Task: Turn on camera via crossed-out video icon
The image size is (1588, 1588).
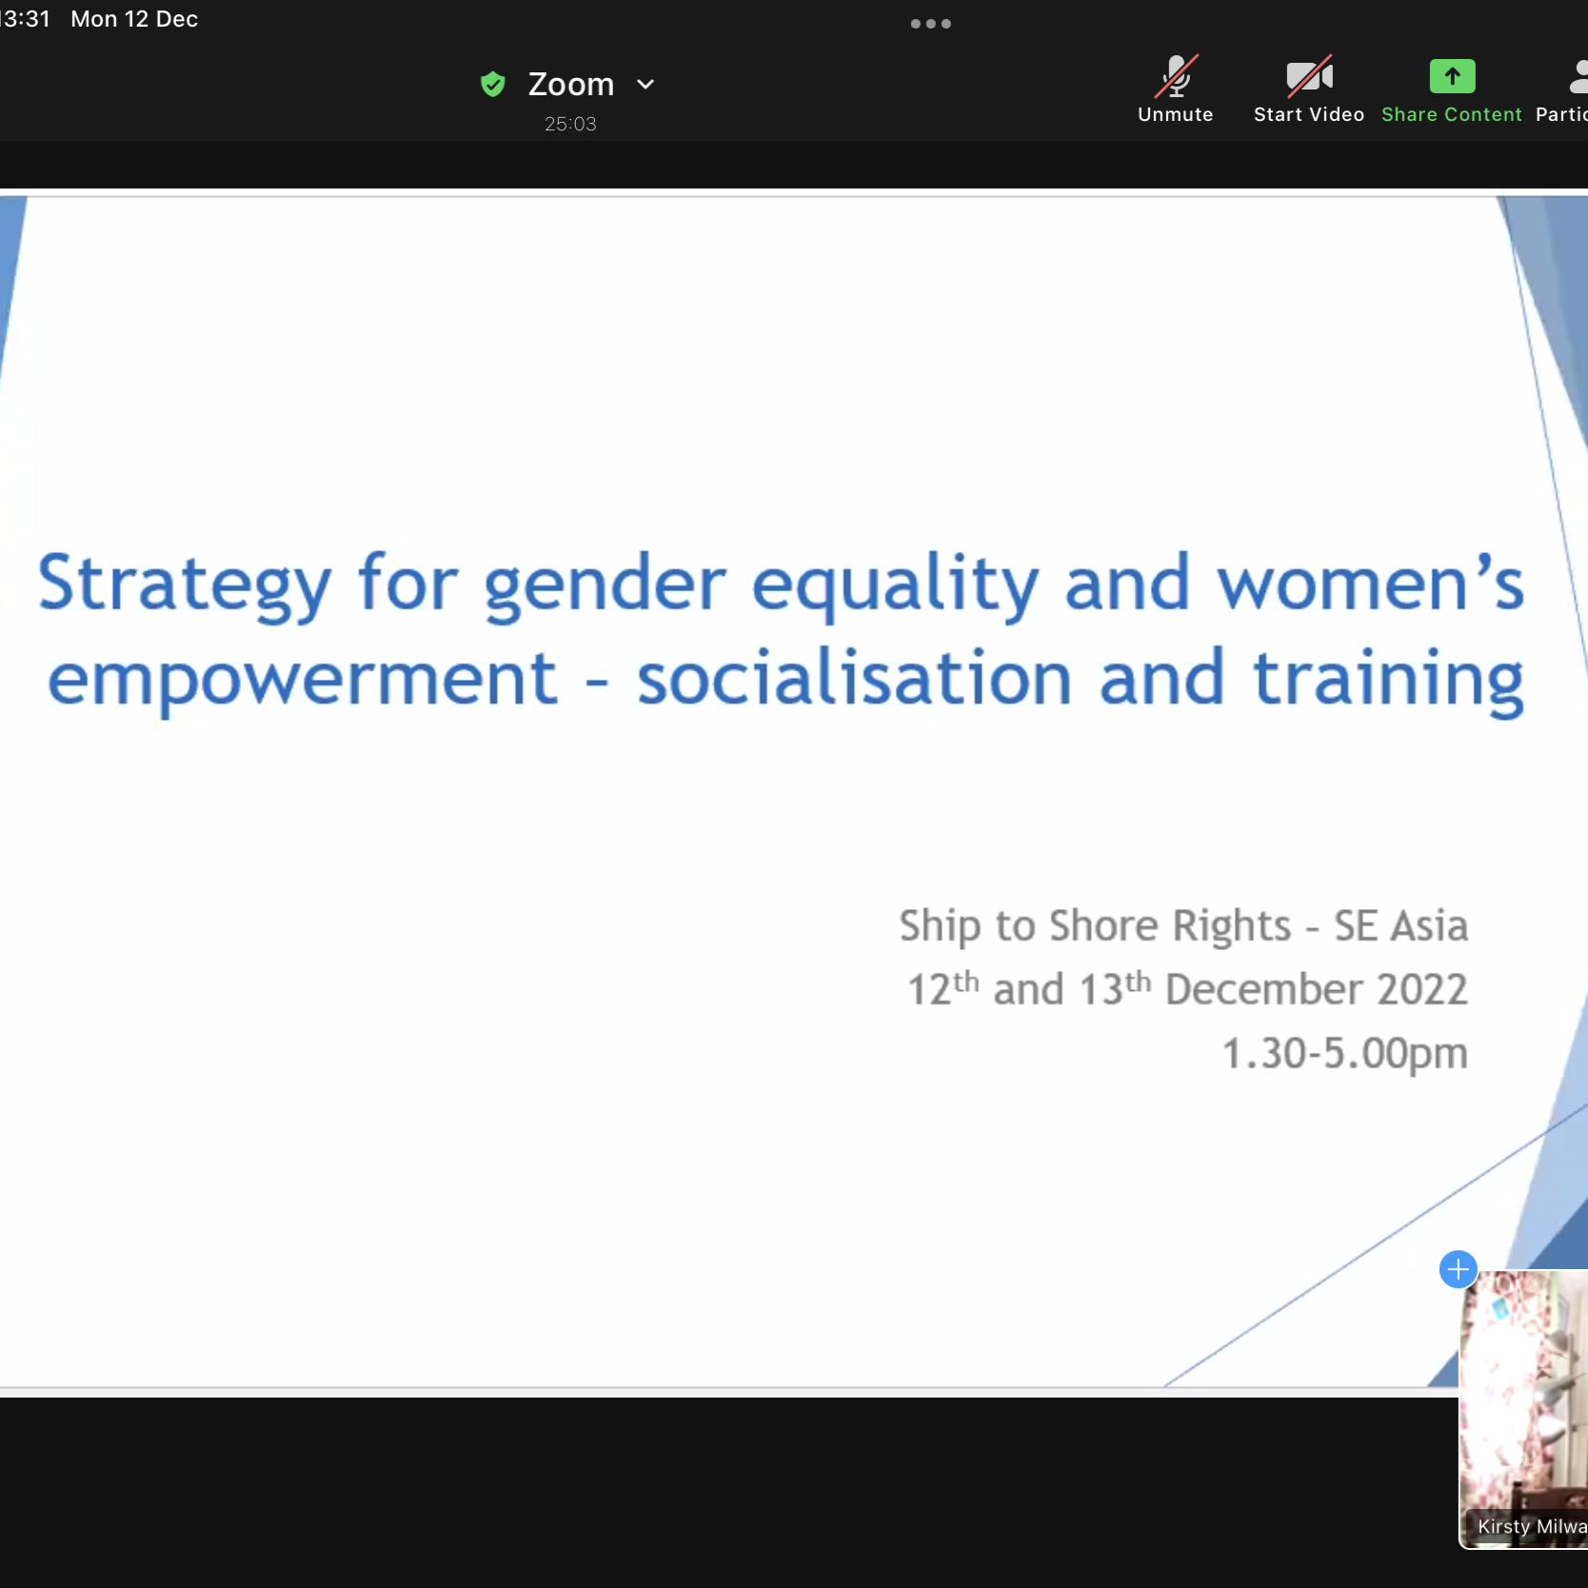Action: pos(1309,76)
